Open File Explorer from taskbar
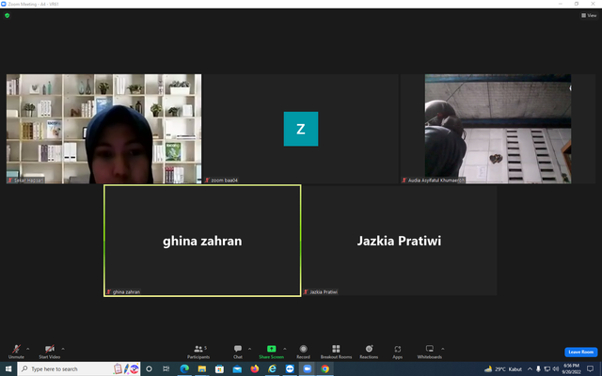The height and width of the screenshot is (376, 602). pyautogui.click(x=202, y=368)
